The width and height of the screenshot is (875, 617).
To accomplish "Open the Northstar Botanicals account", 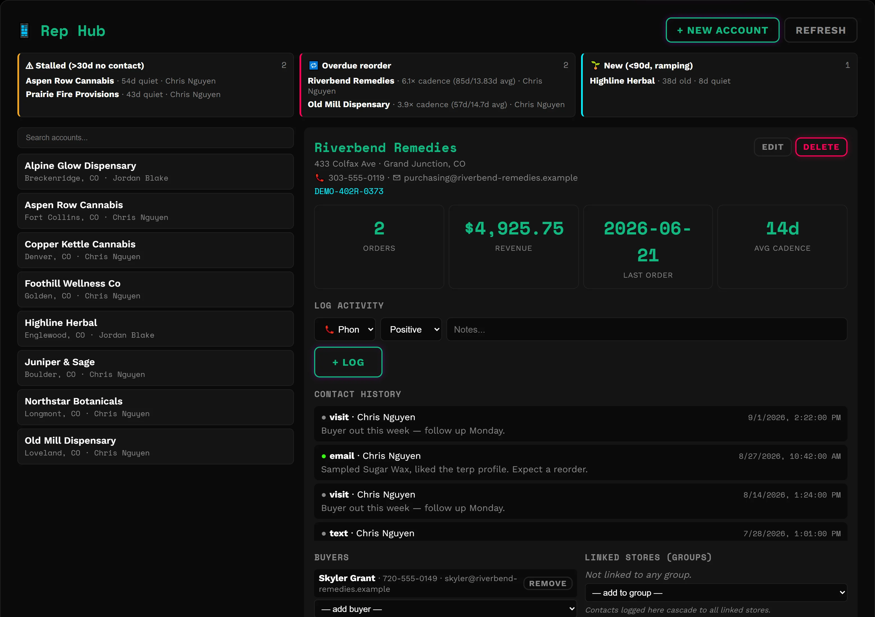I will pyautogui.click(x=155, y=407).
